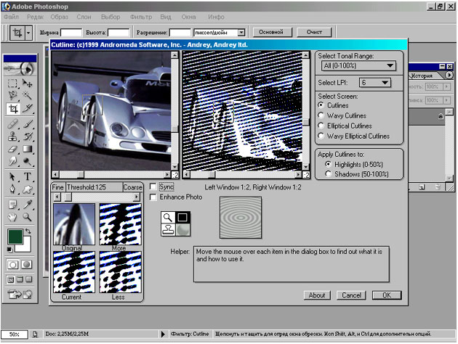Click the green foreground color swatch
Viewport: 458px width, 344px height.
[15, 236]
